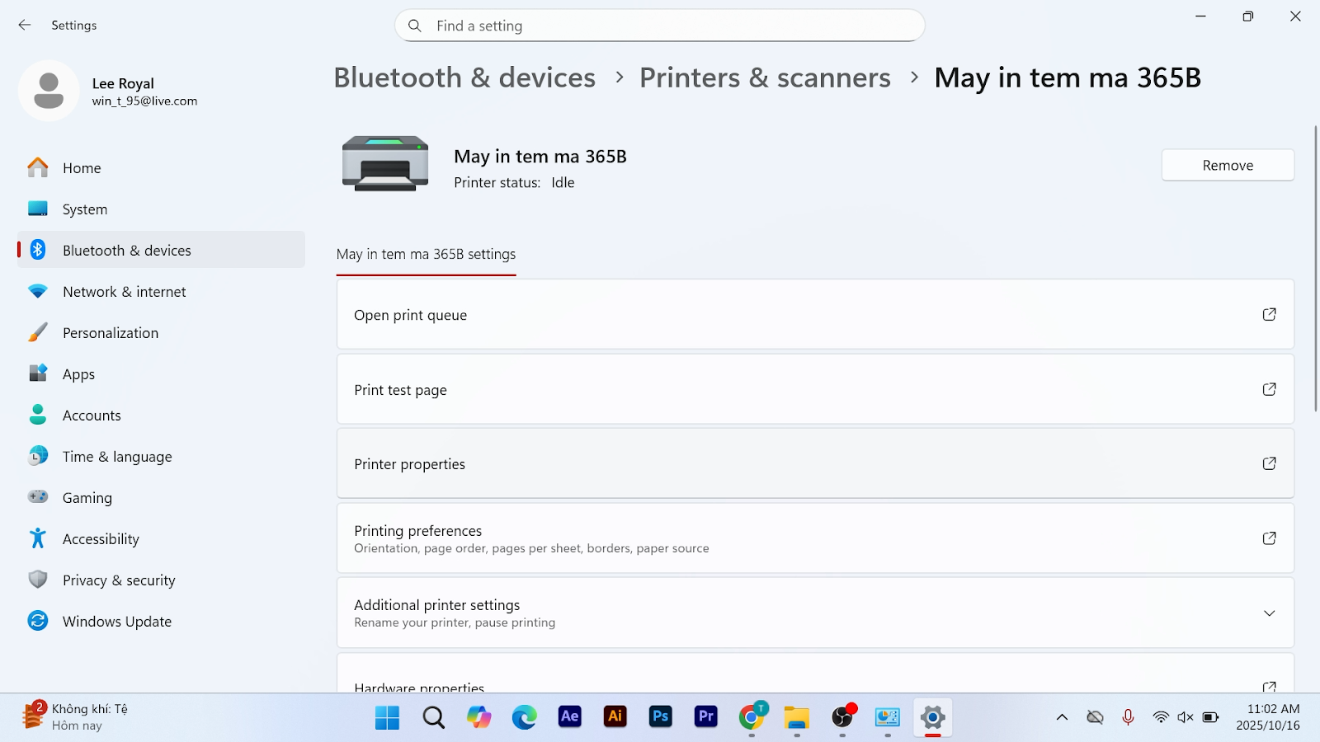Open Photoshop from the taskbar
The image size is (1320, 742).
tap(660, 717)
